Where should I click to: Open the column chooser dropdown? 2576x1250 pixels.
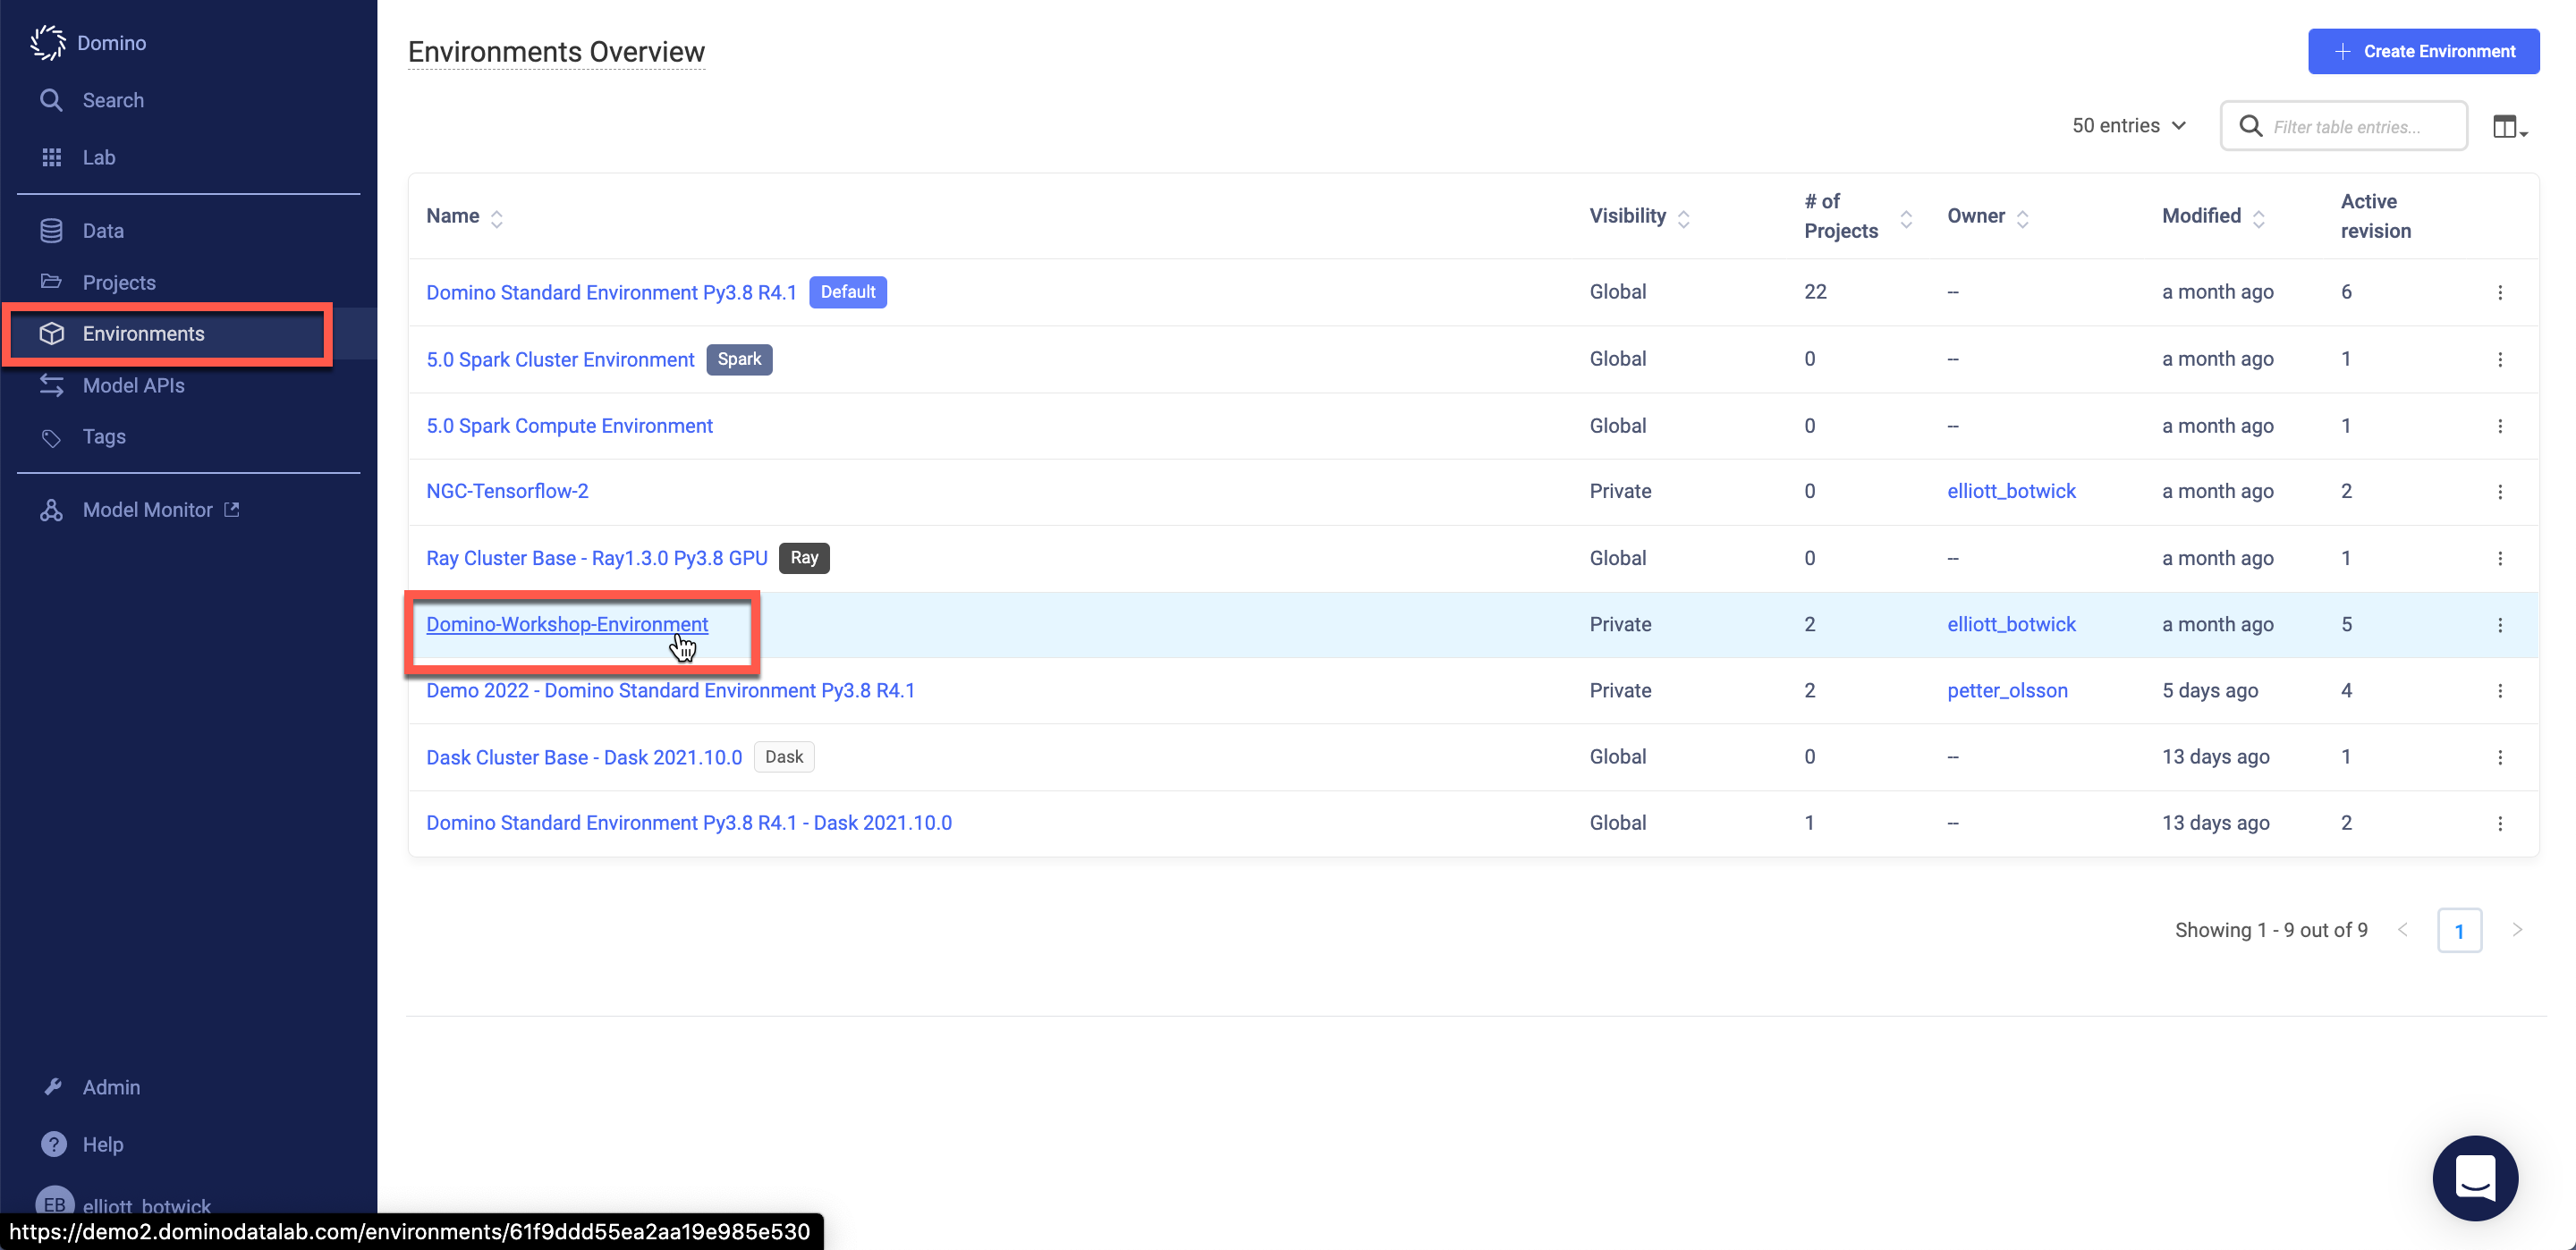[x=2509, y=127]
